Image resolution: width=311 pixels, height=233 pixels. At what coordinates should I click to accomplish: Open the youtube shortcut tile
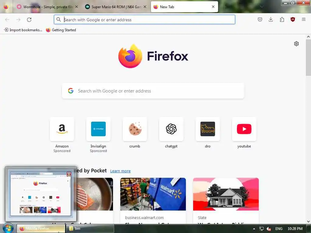point(244,129)
